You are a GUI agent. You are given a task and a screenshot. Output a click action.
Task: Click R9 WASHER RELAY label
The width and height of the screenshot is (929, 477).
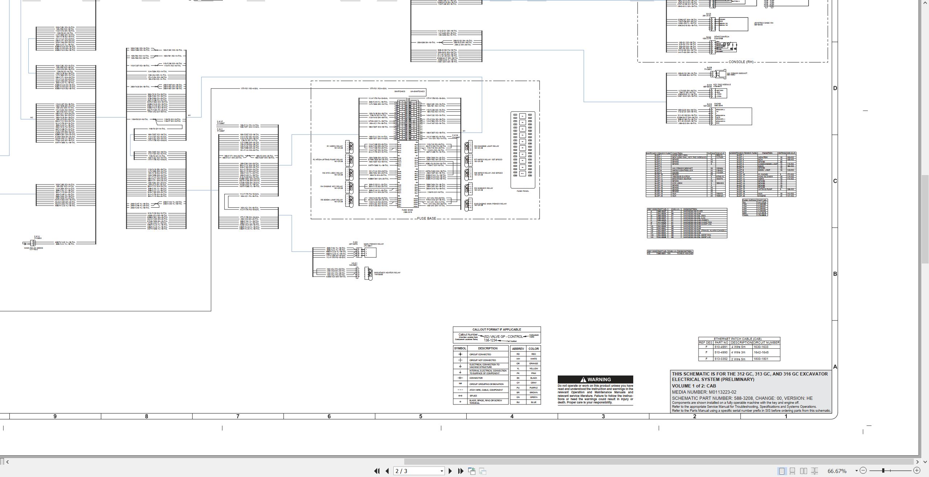pyautogui.click(x=483, y=188)
